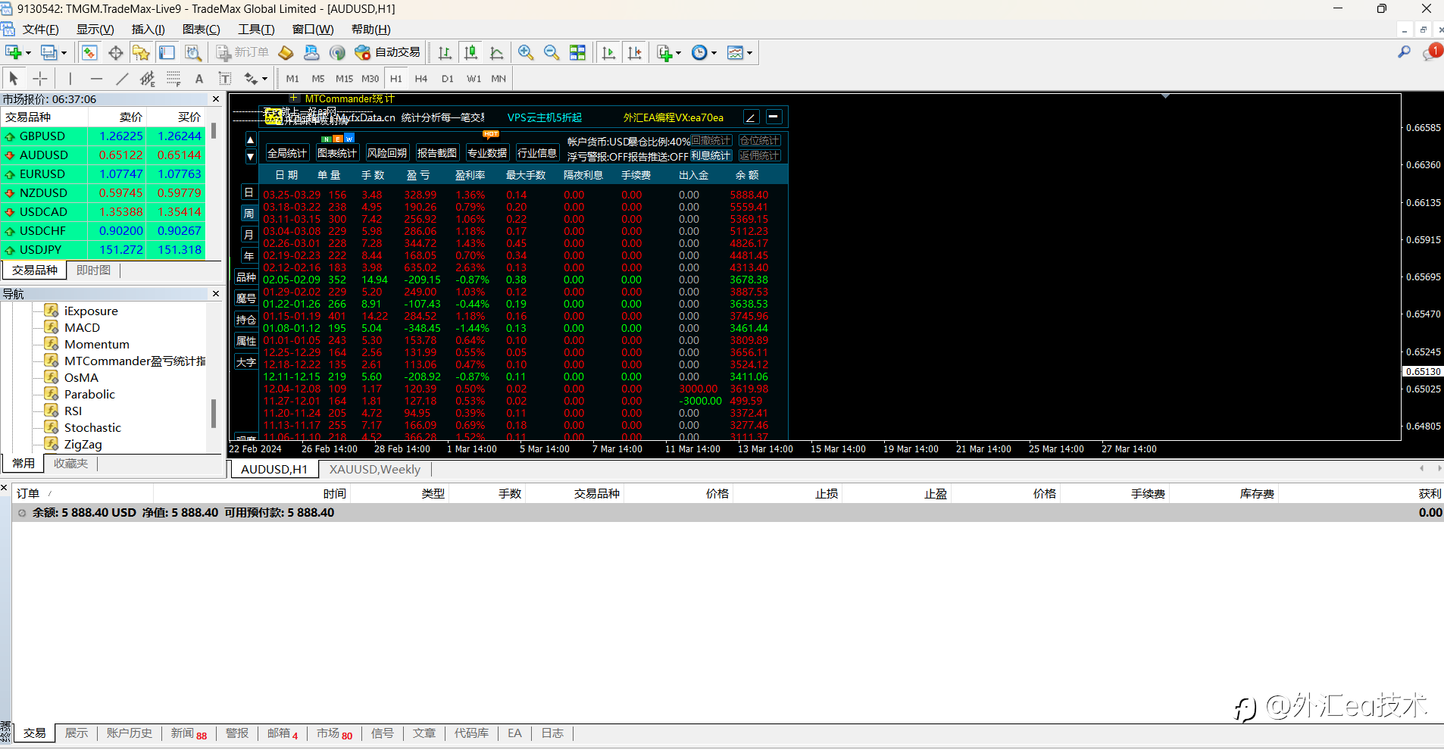This screenshot has height=750, width=1444.
Task: Click the 全局统计 button
Action: point(287,153)
